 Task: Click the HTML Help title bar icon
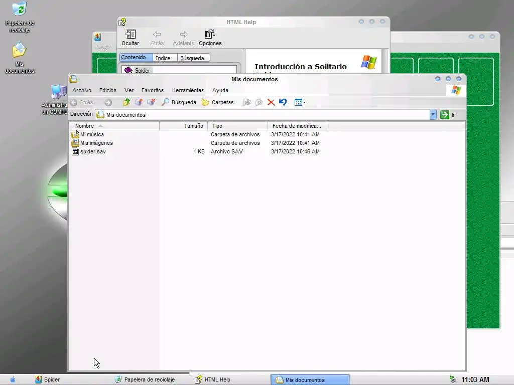122,22
